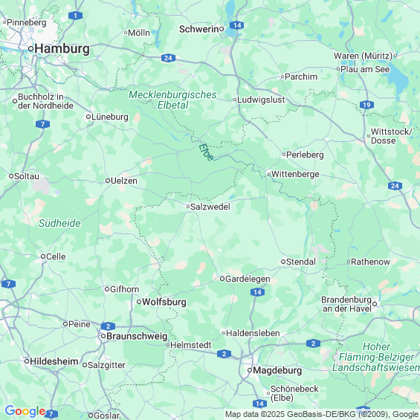Click the Südheide nature park label
Viewport: 420px width, 420px height.
(59, 223)
